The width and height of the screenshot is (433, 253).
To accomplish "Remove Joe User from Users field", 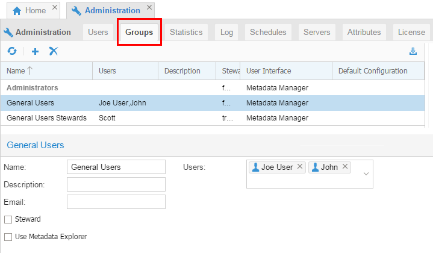I will pyautogui.click(x=300, y=167).
